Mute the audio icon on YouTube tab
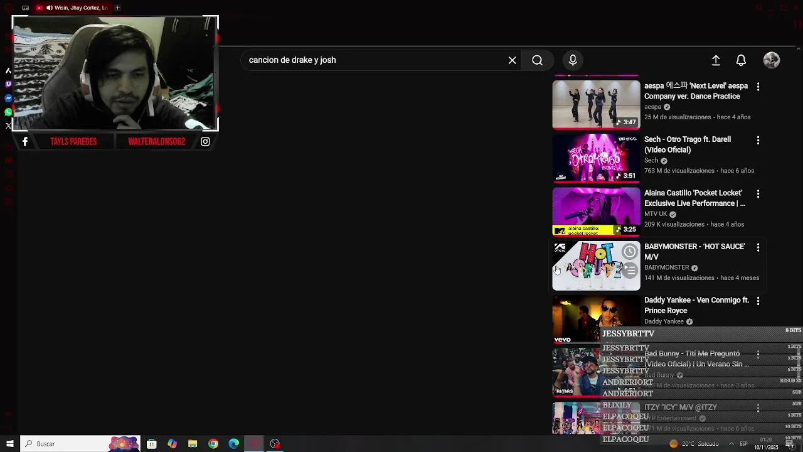 click(50, 8)
